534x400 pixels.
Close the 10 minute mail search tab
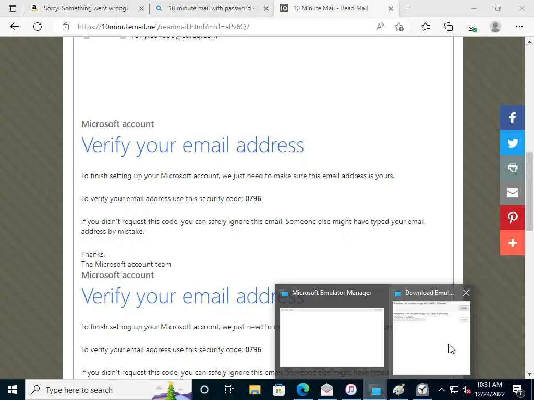coord(266,8)
